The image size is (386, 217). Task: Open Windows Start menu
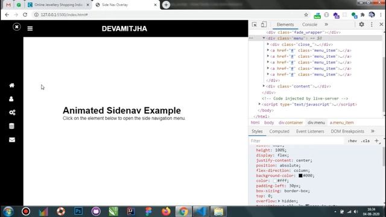(x=8, y=212)
